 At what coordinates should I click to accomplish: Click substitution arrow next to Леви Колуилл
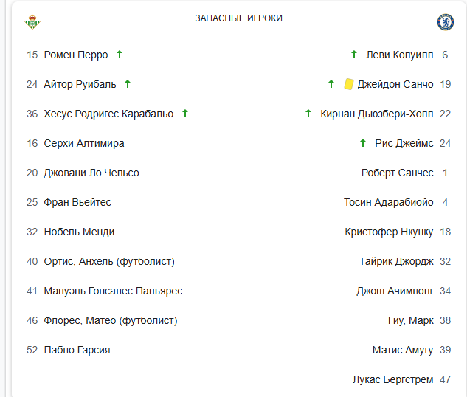tap(354, 55)
